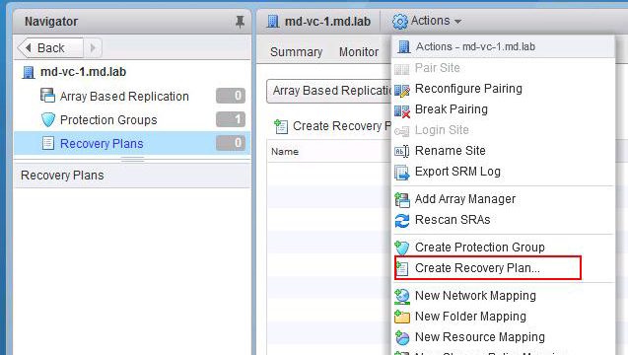Click the Recovery Plans section header in Navigator

pos(132,176)
